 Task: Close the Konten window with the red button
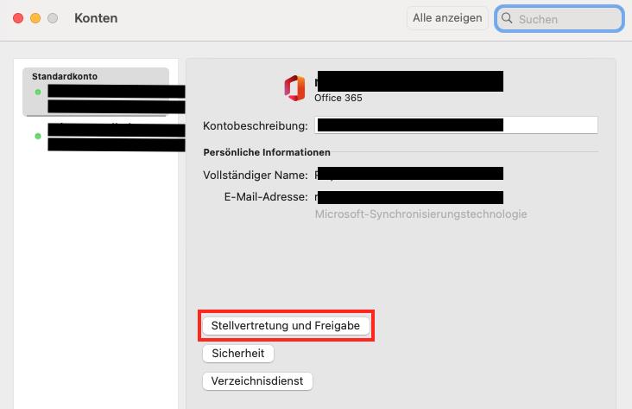18,18
